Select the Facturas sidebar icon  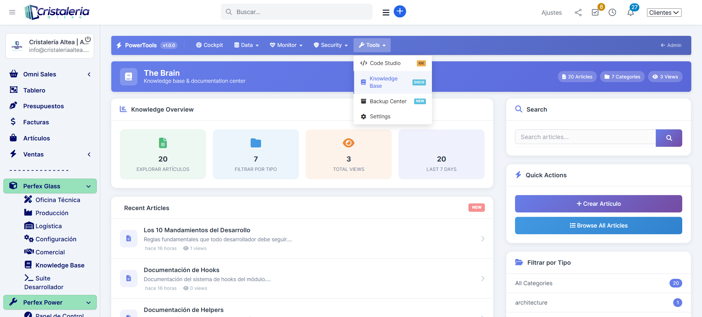(14, 122)
